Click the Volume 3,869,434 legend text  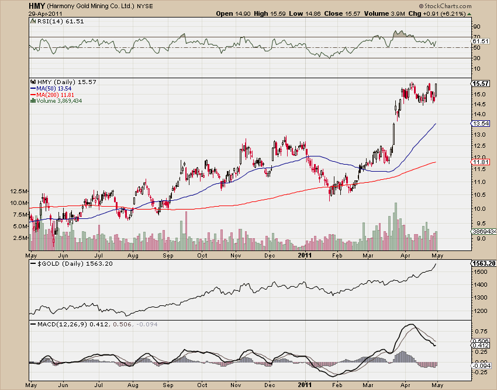point(59,100)
